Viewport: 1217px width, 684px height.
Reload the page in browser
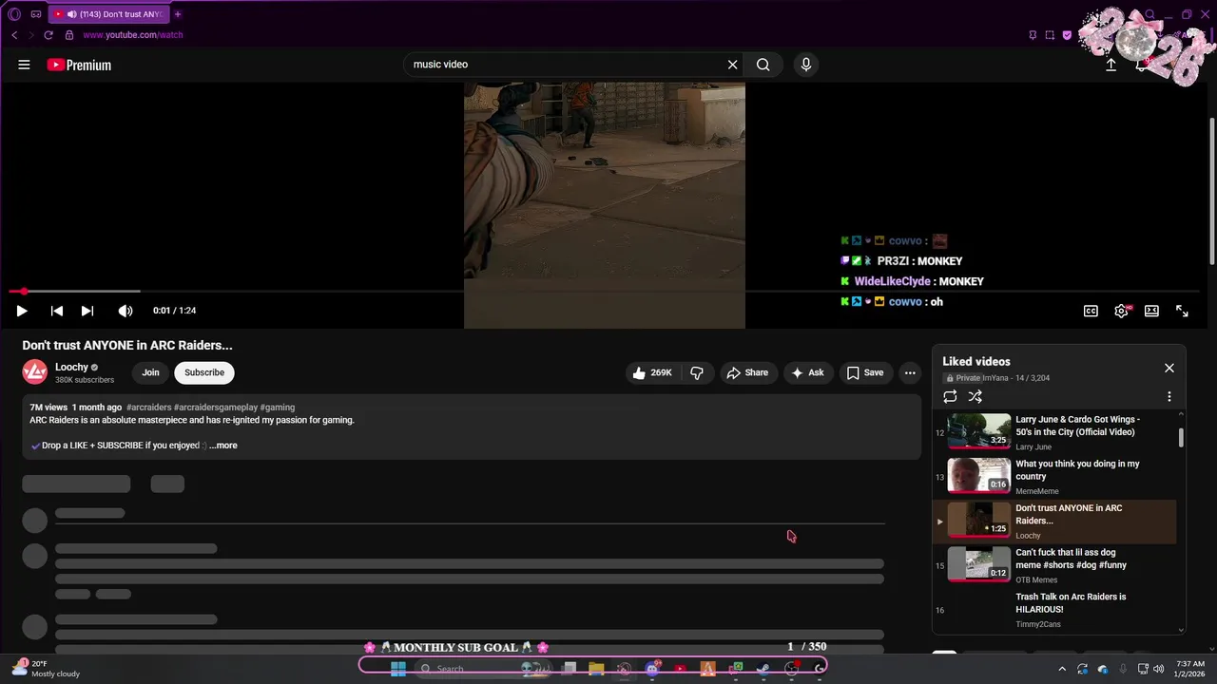[48, 35]
